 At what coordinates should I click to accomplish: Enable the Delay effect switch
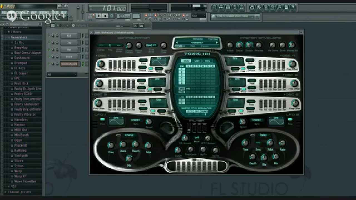[253, 135]
